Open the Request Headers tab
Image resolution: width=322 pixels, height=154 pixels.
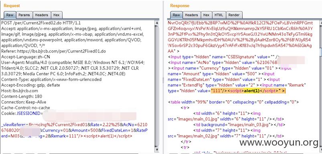(41, 15)
